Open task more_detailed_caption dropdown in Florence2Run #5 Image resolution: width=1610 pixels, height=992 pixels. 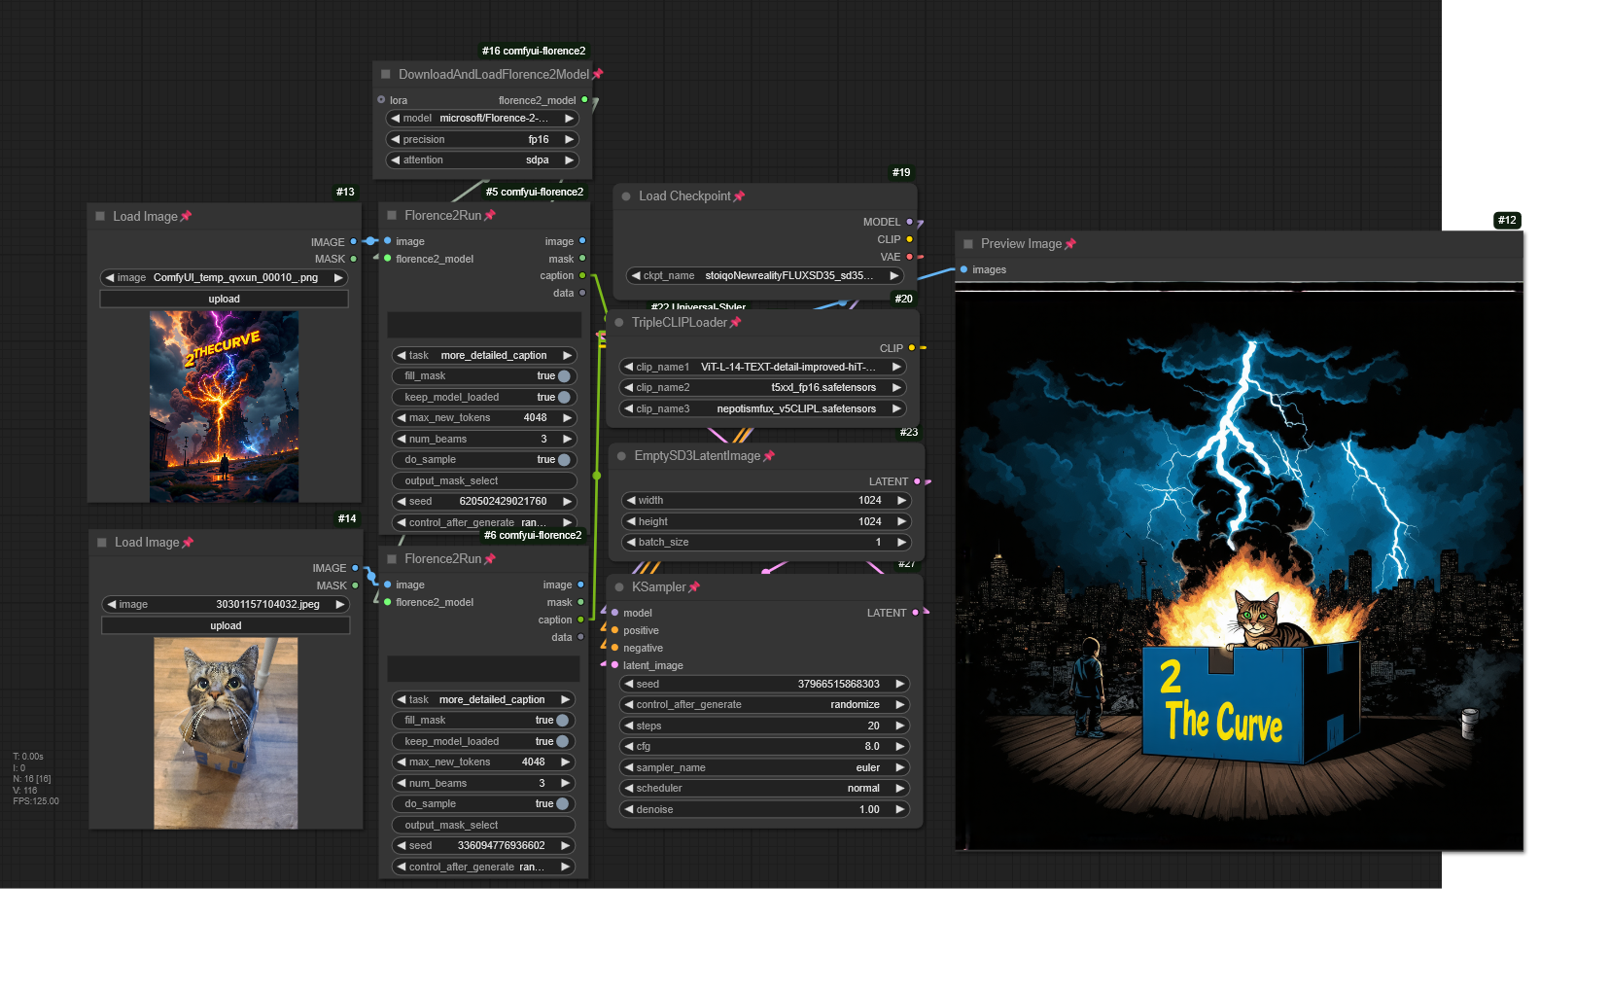coord(484,356)
